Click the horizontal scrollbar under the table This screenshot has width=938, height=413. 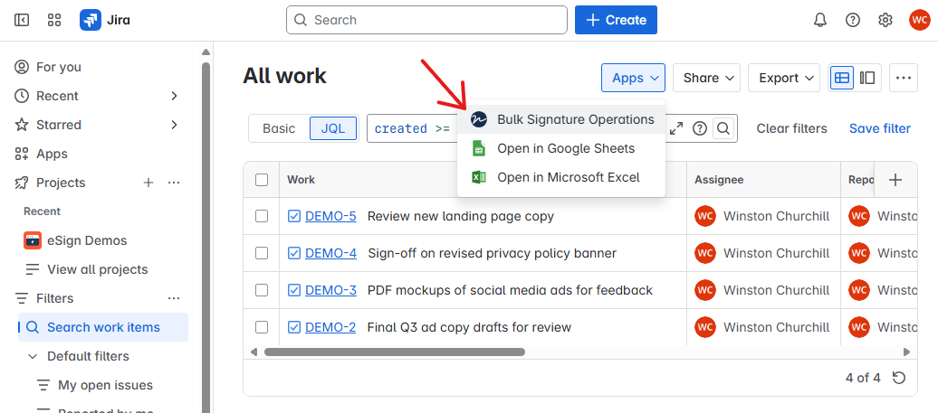[x=394, y=352]
